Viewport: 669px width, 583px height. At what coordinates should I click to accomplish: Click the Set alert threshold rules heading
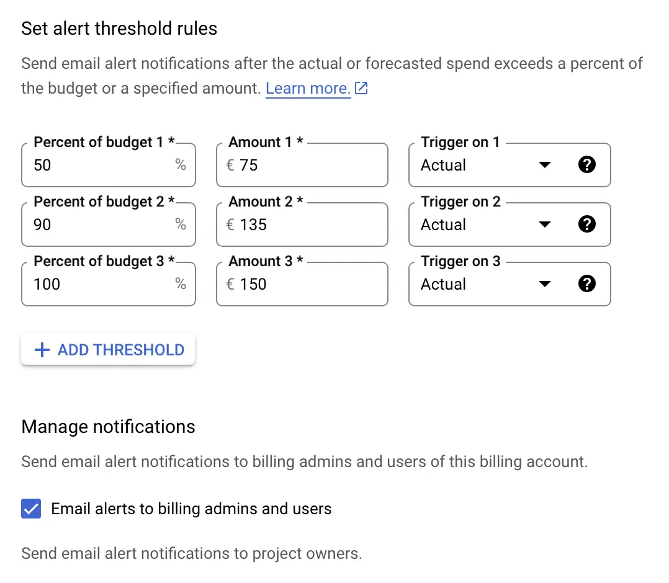tap(119, 29)
